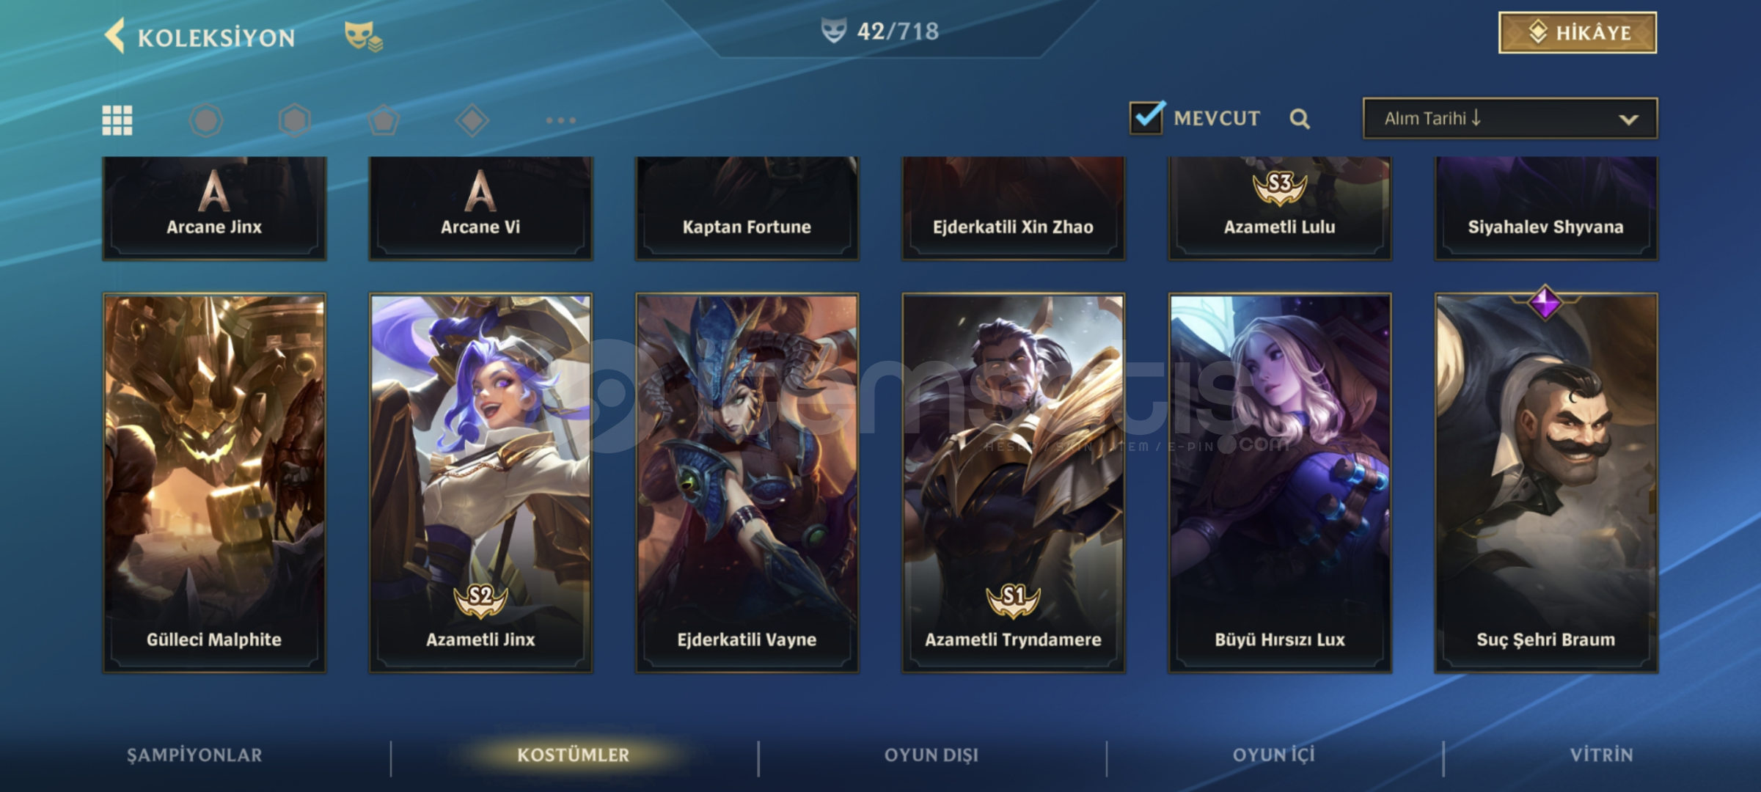Viewport: 1761px width, 792px height.
Task: Filter skins by the hexagon rarity icon
Action: pos(295,120)
